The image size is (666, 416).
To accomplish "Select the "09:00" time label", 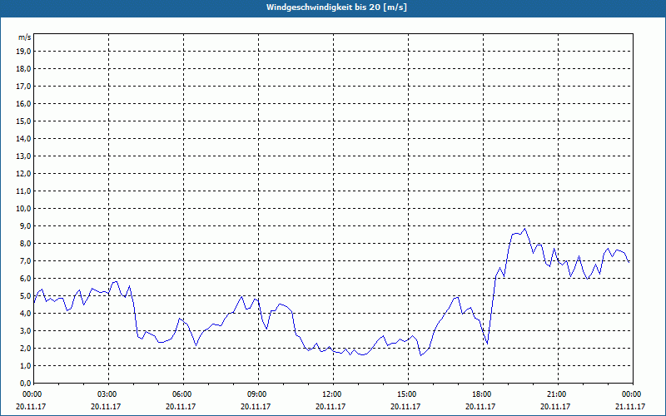I will coord(256,394).
